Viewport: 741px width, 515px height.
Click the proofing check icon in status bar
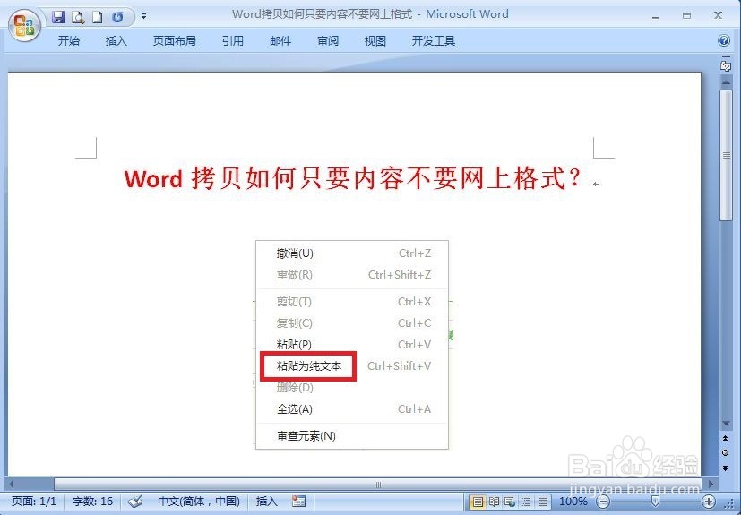click(x=135, y=502)
